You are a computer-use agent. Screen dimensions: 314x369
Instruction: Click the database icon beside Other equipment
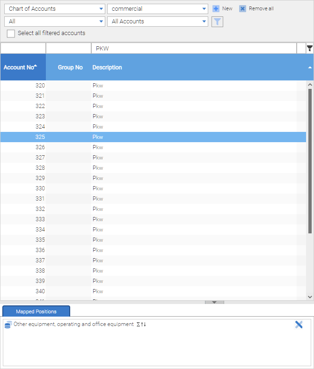[8, 325]
